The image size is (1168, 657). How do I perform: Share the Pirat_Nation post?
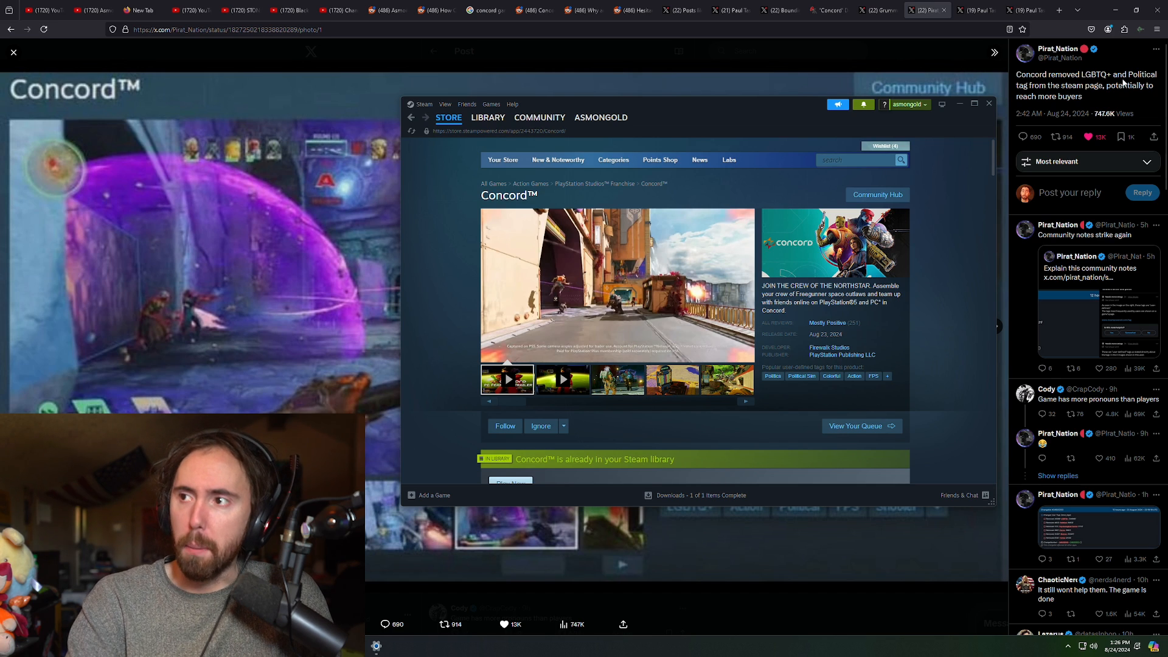1154,137
